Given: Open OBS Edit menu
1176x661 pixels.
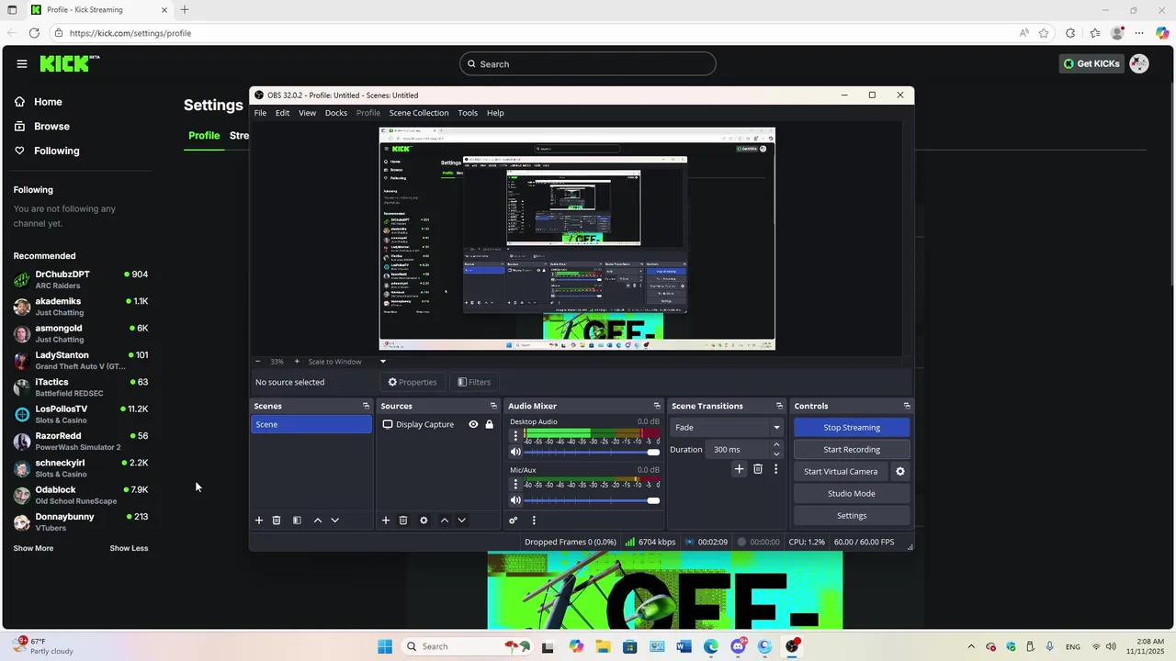Looking at the screenshot, I should pyautogui.click(x=282, y=113).
